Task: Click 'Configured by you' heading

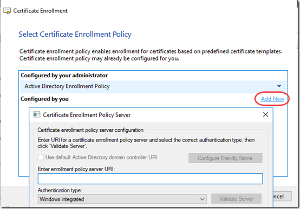Action: click(44, 99)
